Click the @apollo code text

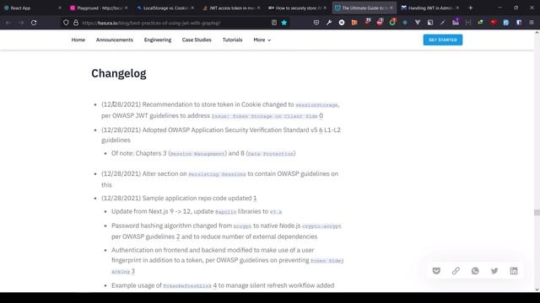[225, 212]
